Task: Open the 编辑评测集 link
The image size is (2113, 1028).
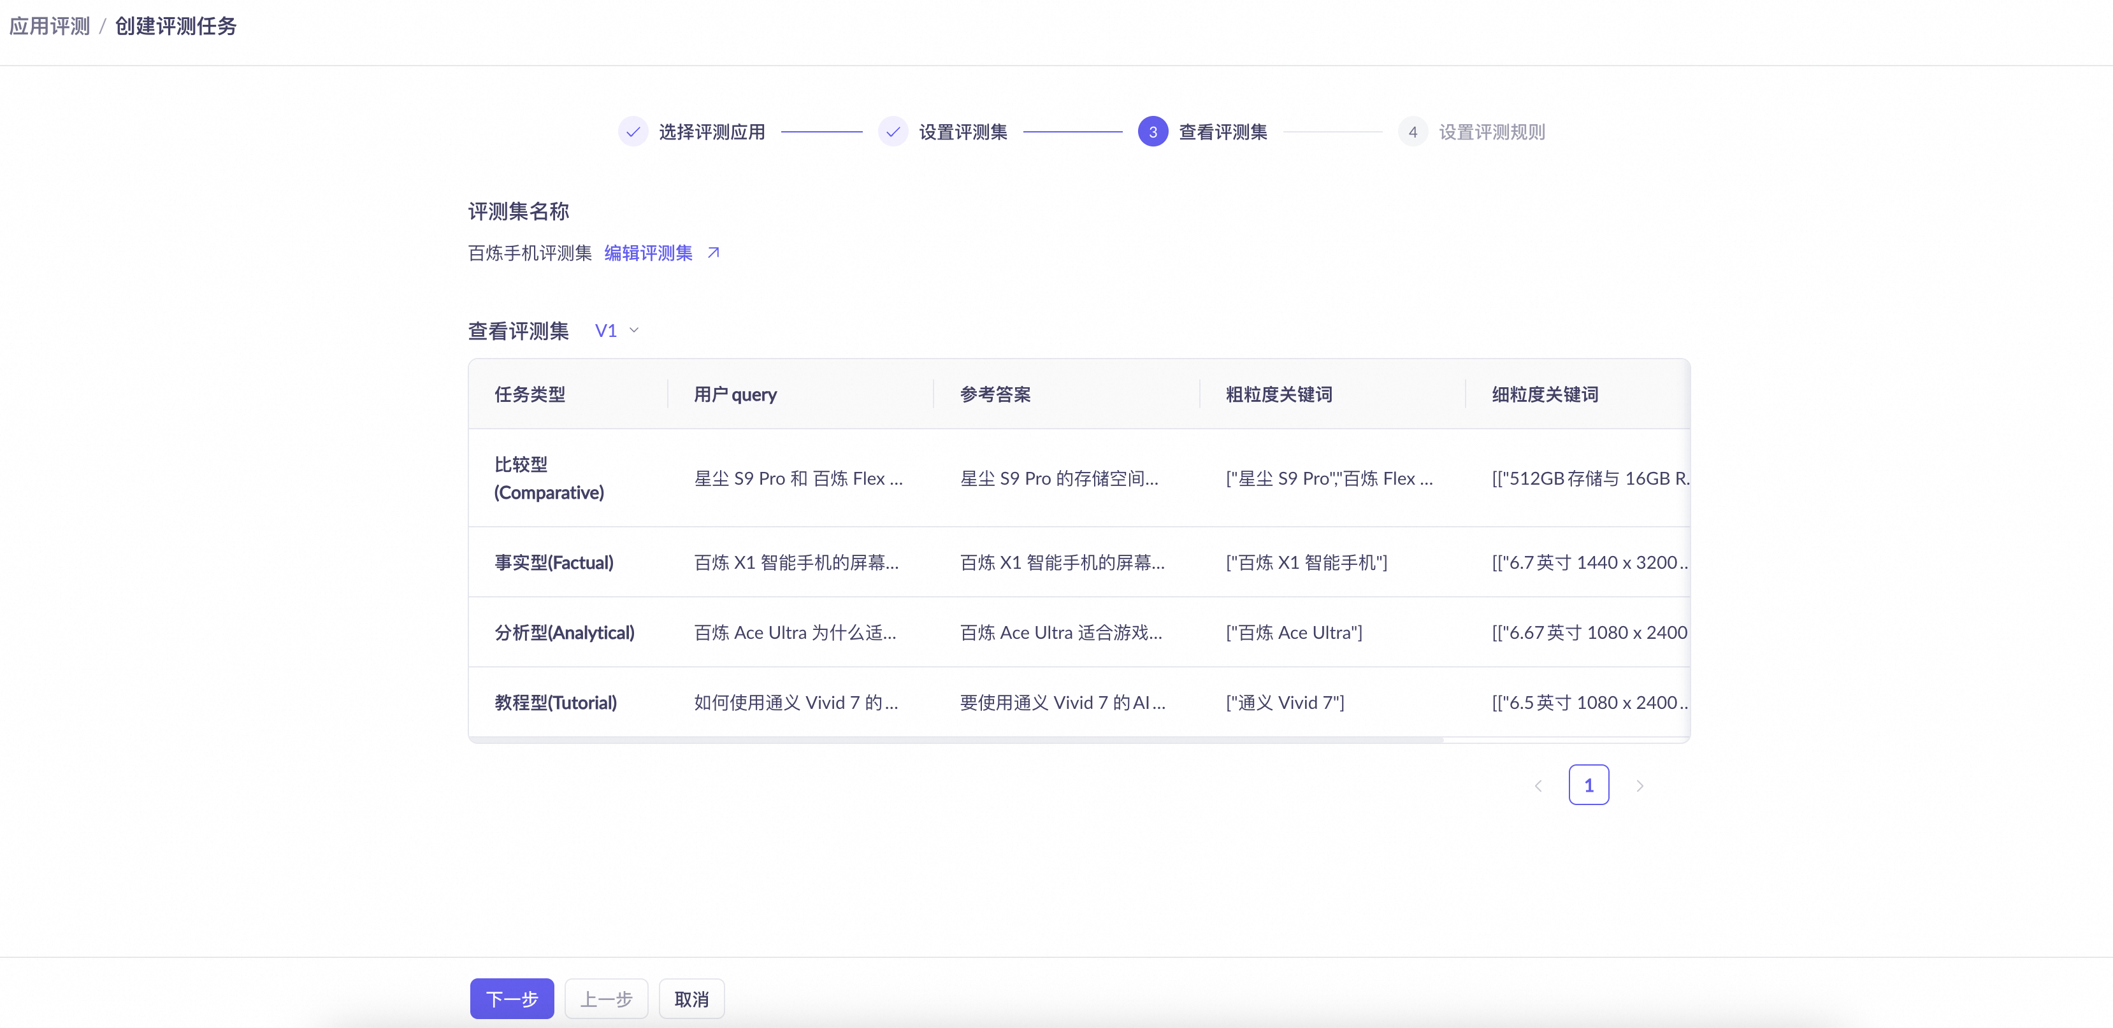Action: click(x=648, y=252)
